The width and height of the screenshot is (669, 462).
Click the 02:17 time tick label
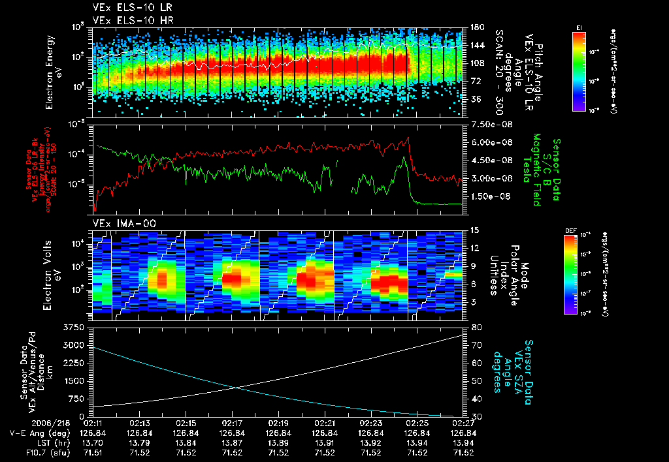[x=232, y=423]
